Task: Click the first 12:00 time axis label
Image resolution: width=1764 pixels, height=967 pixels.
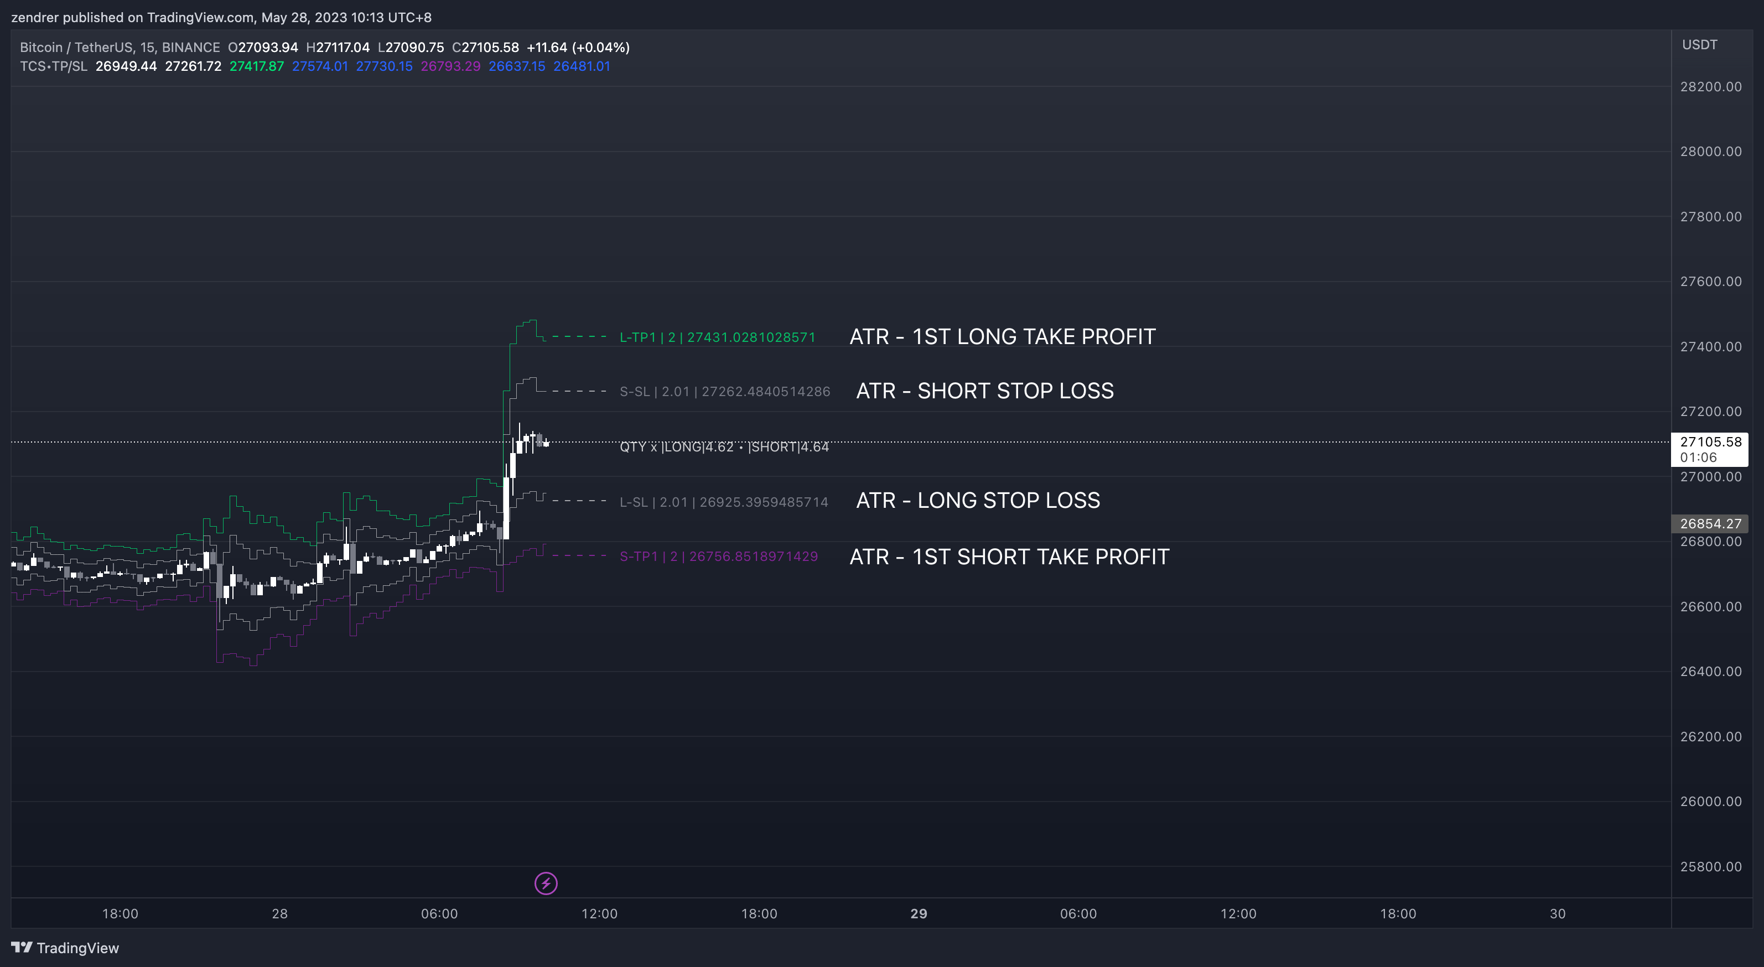Action: 599,913
